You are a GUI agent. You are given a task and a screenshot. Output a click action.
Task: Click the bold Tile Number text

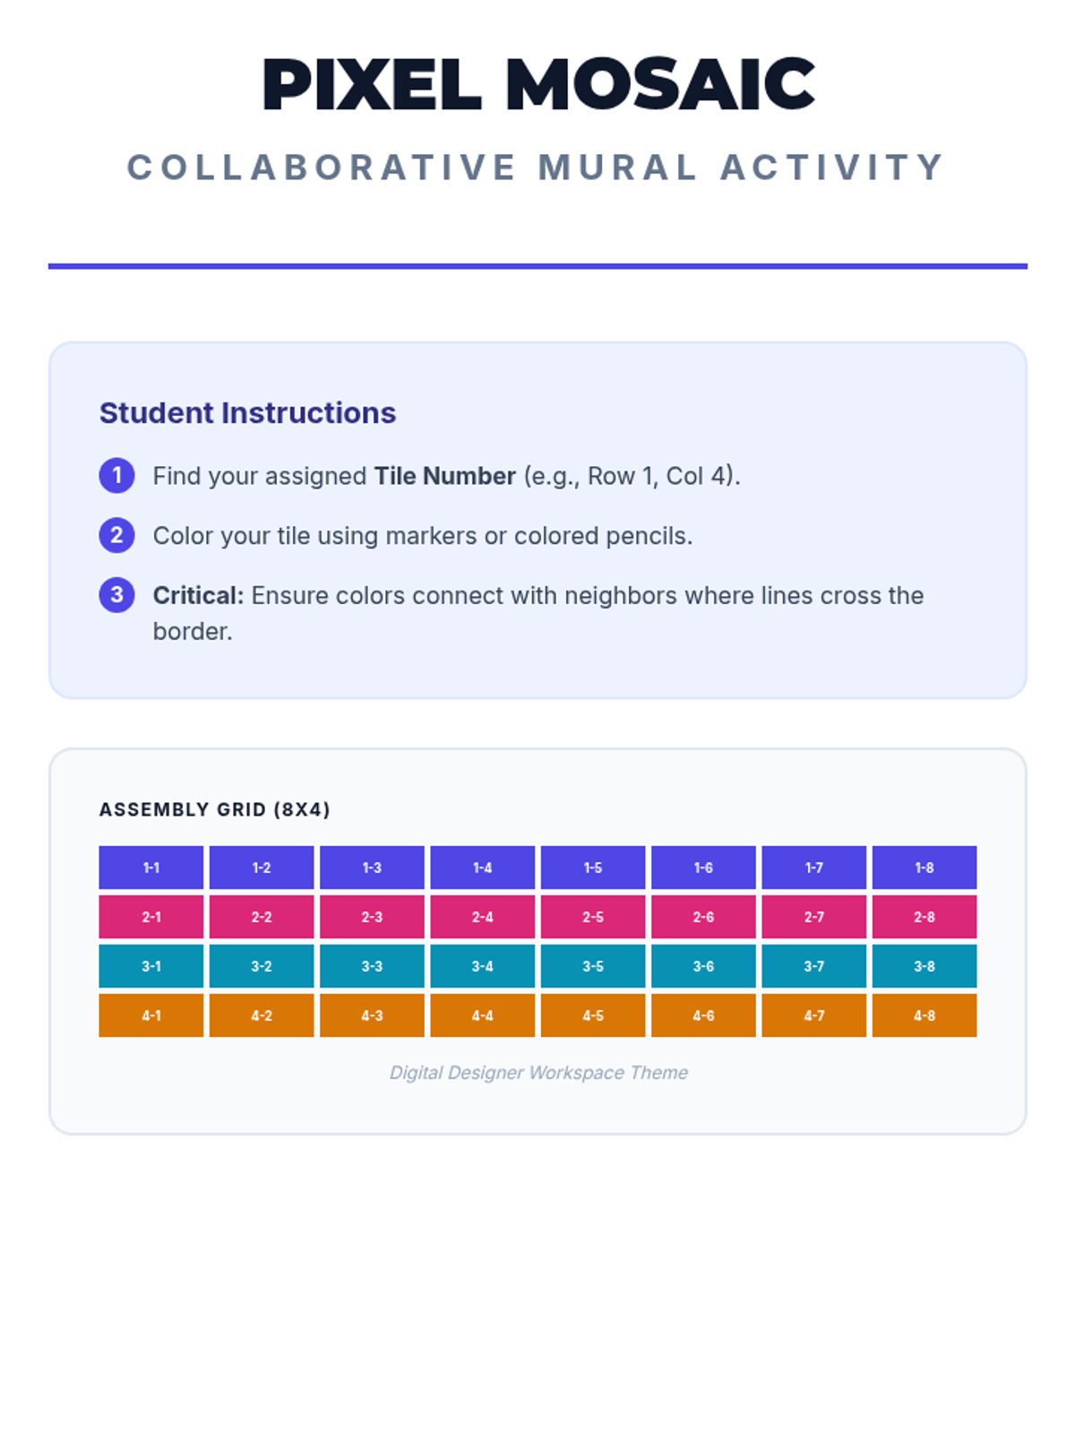[444, 476]
